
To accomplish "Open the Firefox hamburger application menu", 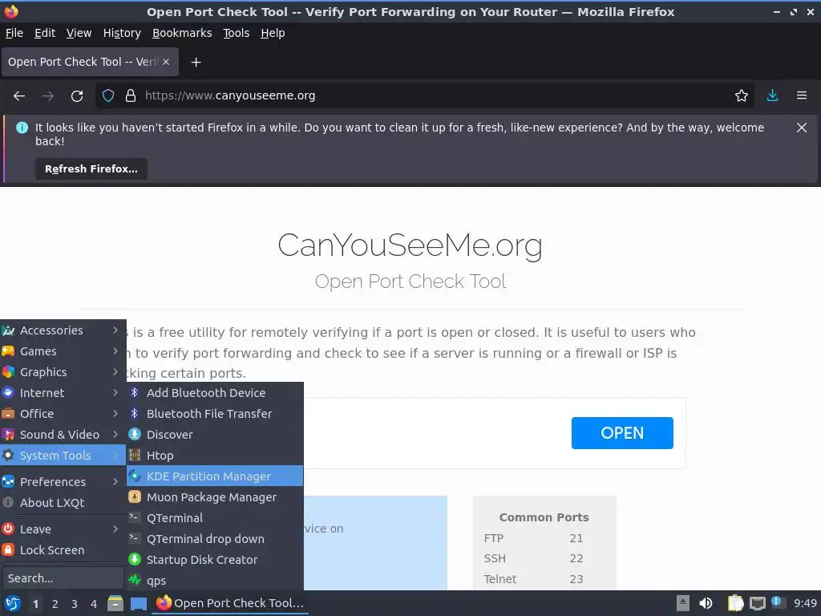I will click(801, 96).
